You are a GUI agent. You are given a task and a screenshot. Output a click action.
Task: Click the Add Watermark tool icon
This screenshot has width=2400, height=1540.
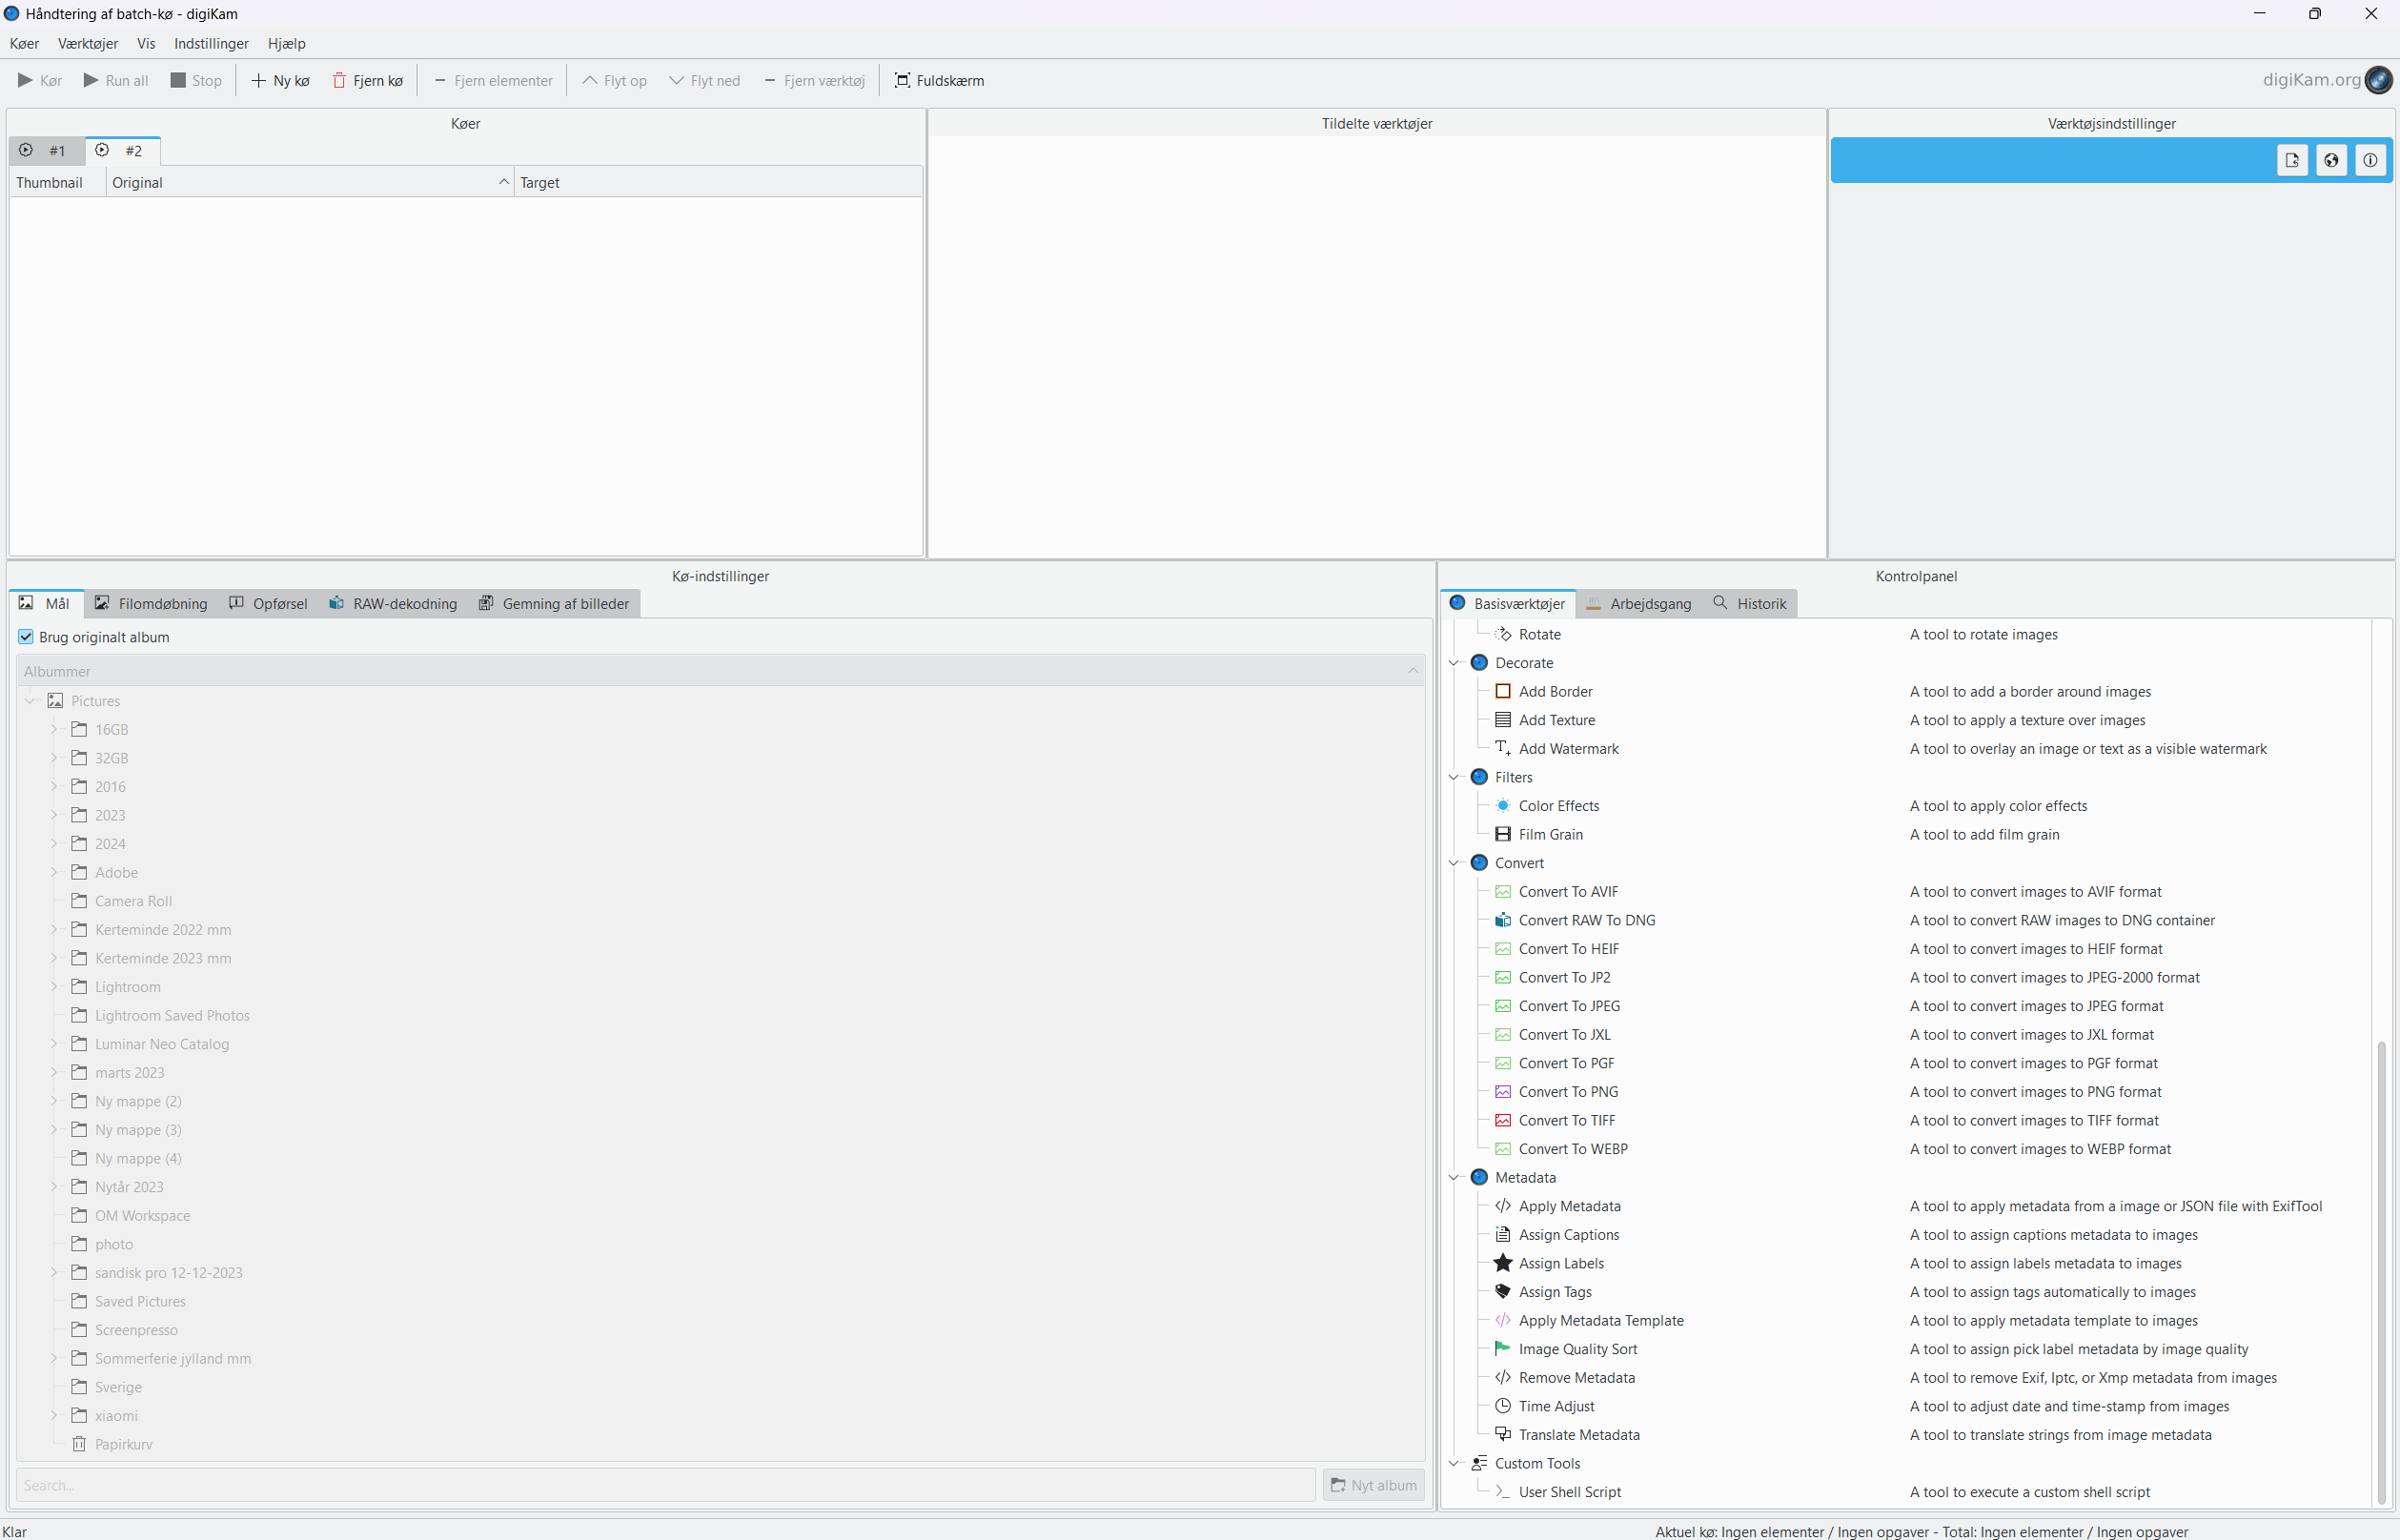tap(1502, 748)
